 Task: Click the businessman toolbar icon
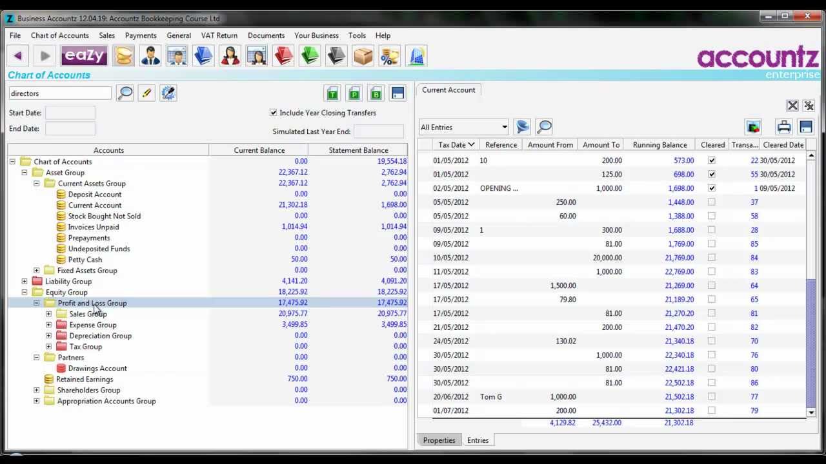click(x=150, y=56)
